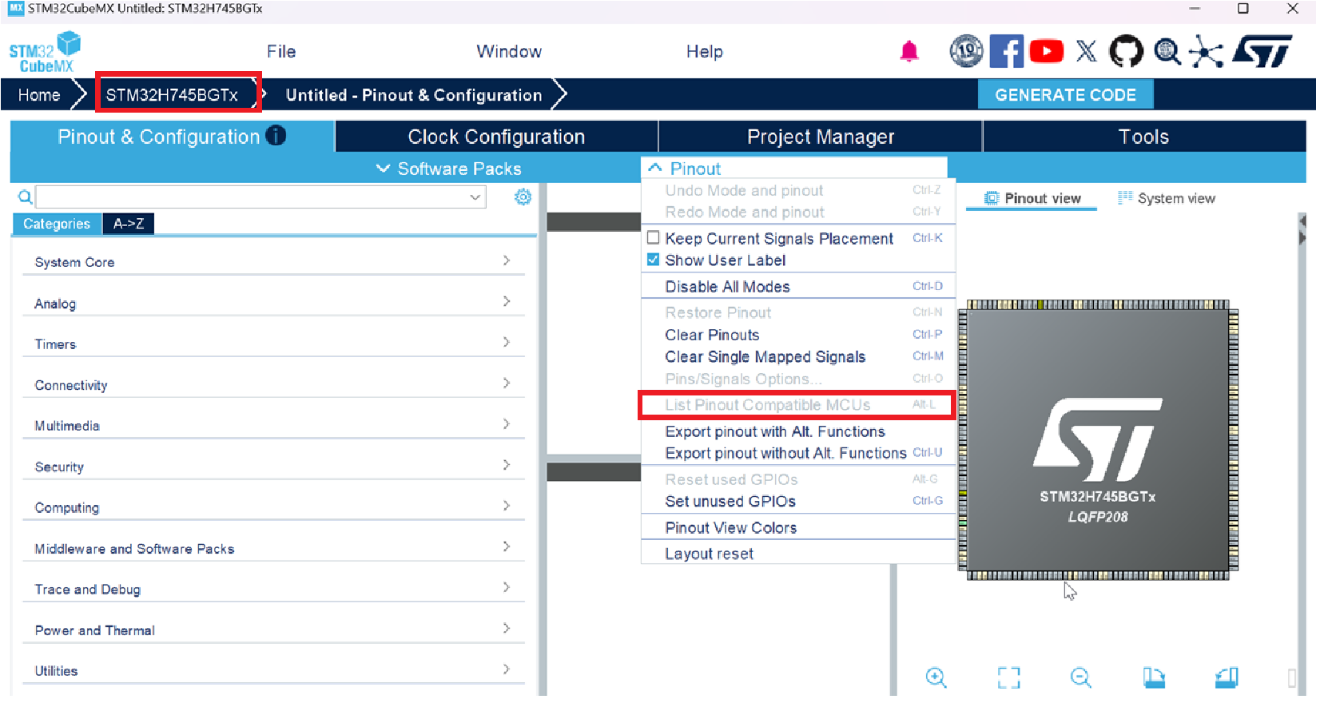Expand the Multimedia category

273,425
